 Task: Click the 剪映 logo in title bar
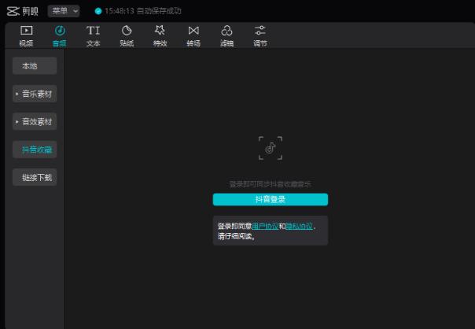tap(22, 11)
